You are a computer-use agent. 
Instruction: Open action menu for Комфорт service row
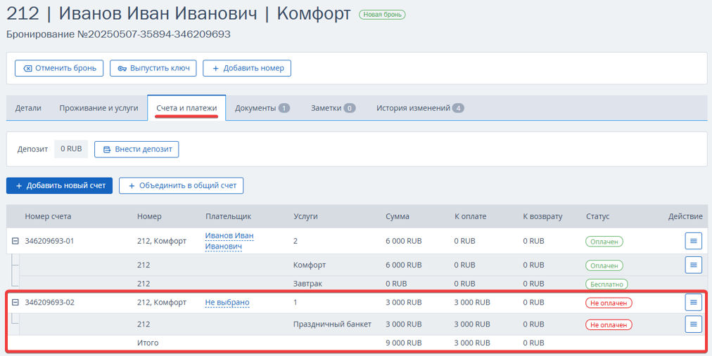pyautogui.click(x=693, y=265)
